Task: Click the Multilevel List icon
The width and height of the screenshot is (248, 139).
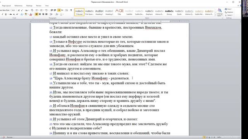Action: click(x=46, y=10)
